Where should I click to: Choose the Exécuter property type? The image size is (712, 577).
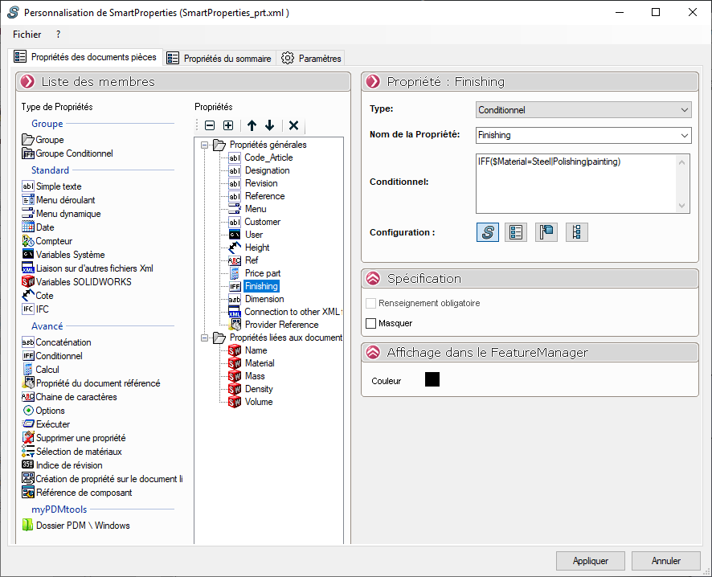(46, 424)
